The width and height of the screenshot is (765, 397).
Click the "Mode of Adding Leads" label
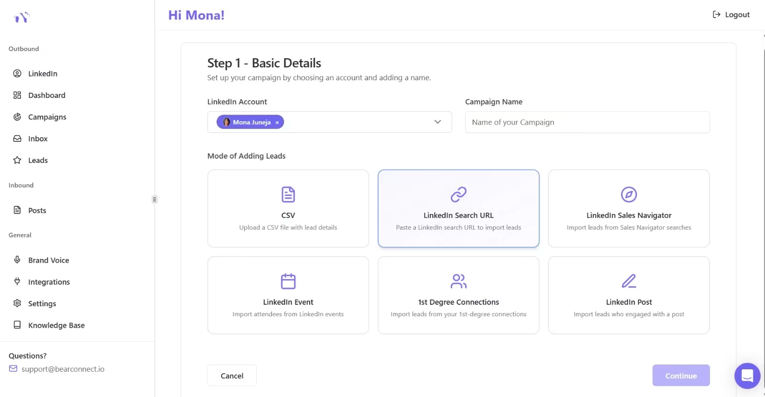click(x=246, y=156)
